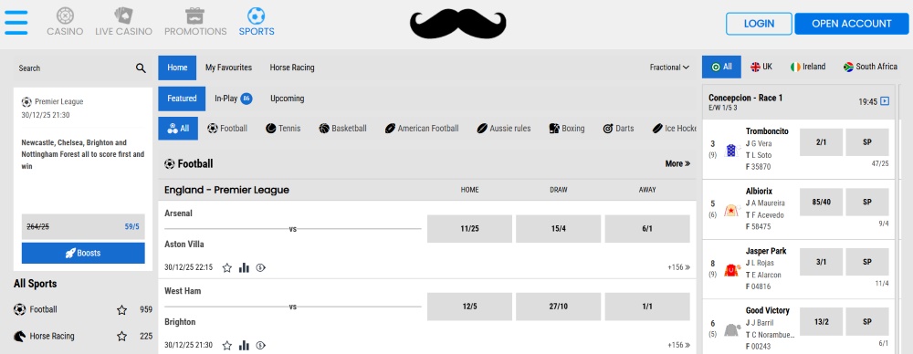Expand more Football events
913x354 pixels.
(x=677, y=163)
